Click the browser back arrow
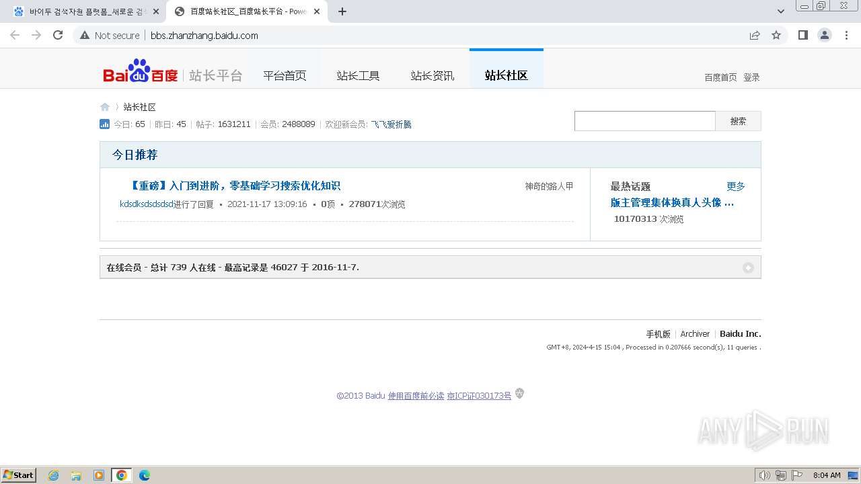Screen dimensions: 861x484 (x=15, y=35)
